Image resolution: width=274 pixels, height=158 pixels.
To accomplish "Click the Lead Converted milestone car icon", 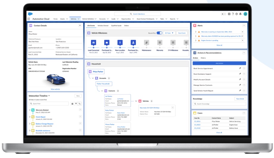I will click(93, 42).
